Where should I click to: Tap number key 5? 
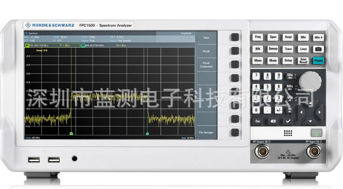tap(267, 87)
